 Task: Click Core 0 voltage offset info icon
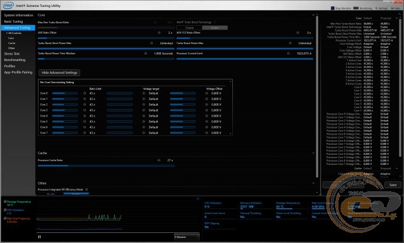coord(206,93)
